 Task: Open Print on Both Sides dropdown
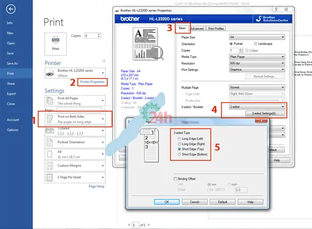[x=75, y=119]
